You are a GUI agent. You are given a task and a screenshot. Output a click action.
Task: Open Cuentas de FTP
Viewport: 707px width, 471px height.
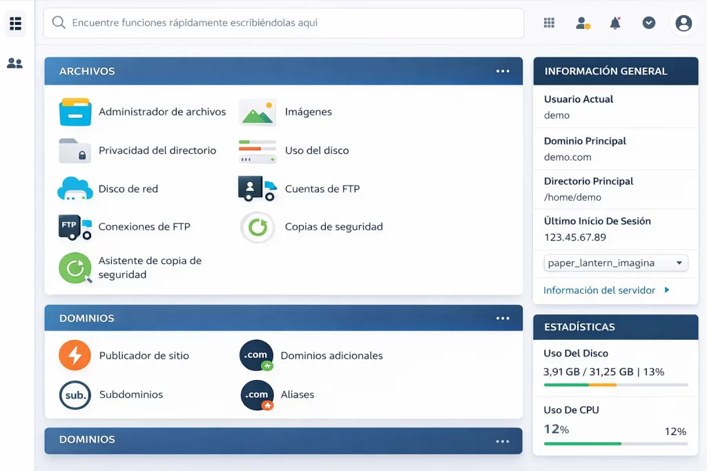click(256, 188)
